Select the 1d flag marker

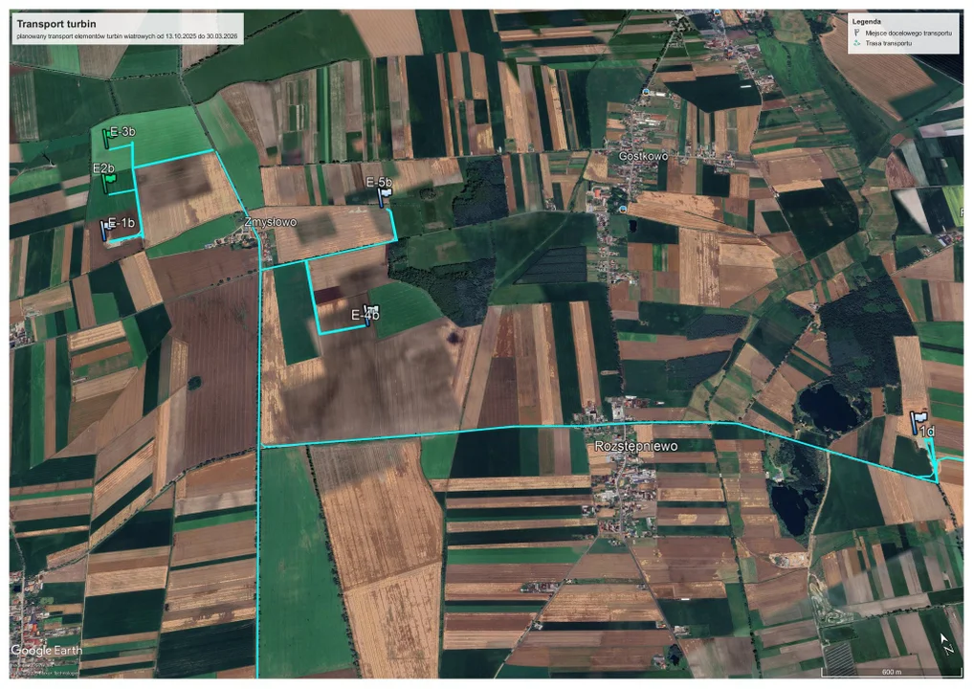919,421
